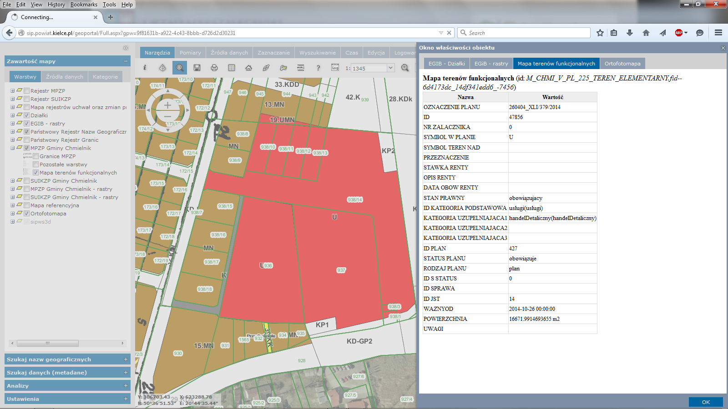
Task: Open EGiB - rastry properties tab
Action: [x=491, y=64]
